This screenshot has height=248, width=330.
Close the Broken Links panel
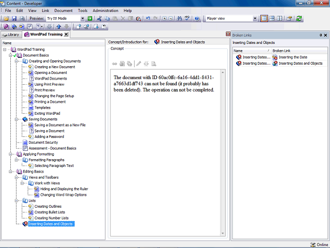(x=325, y=35)
